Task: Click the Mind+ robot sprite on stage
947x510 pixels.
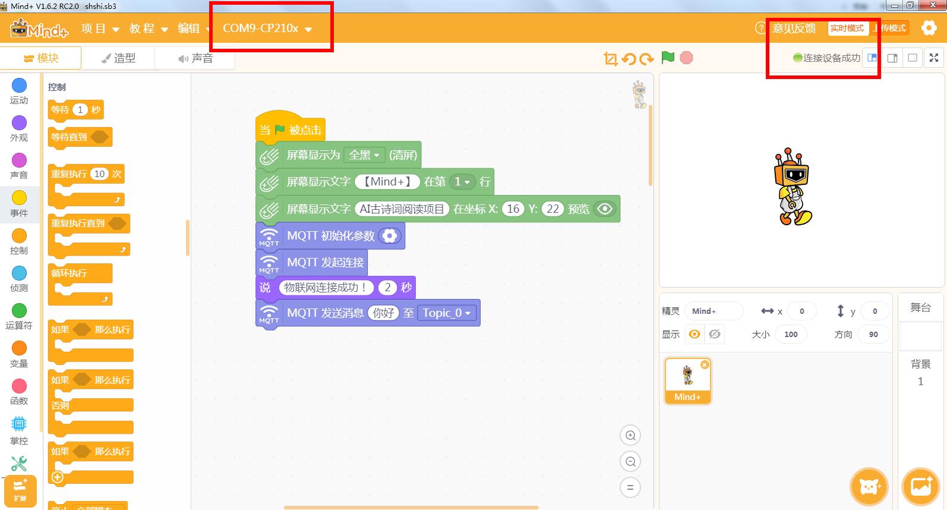Action: point(793,187)
